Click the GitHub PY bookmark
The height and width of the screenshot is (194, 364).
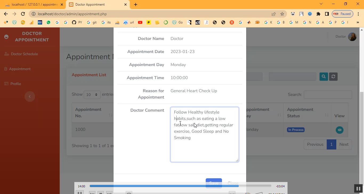click(77, 22)
